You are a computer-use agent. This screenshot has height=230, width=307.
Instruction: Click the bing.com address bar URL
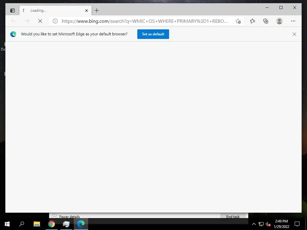pos(145,21)
